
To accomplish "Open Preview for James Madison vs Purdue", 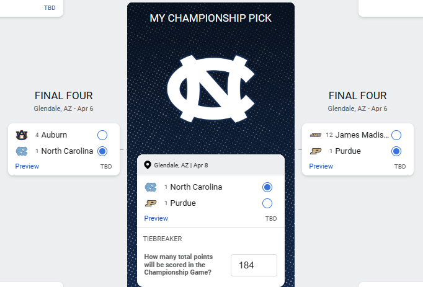I will [x=321, y=166].
